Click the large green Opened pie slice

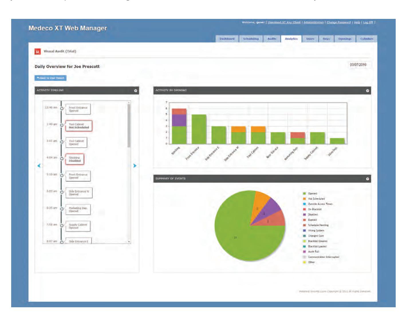pos(236,237)
